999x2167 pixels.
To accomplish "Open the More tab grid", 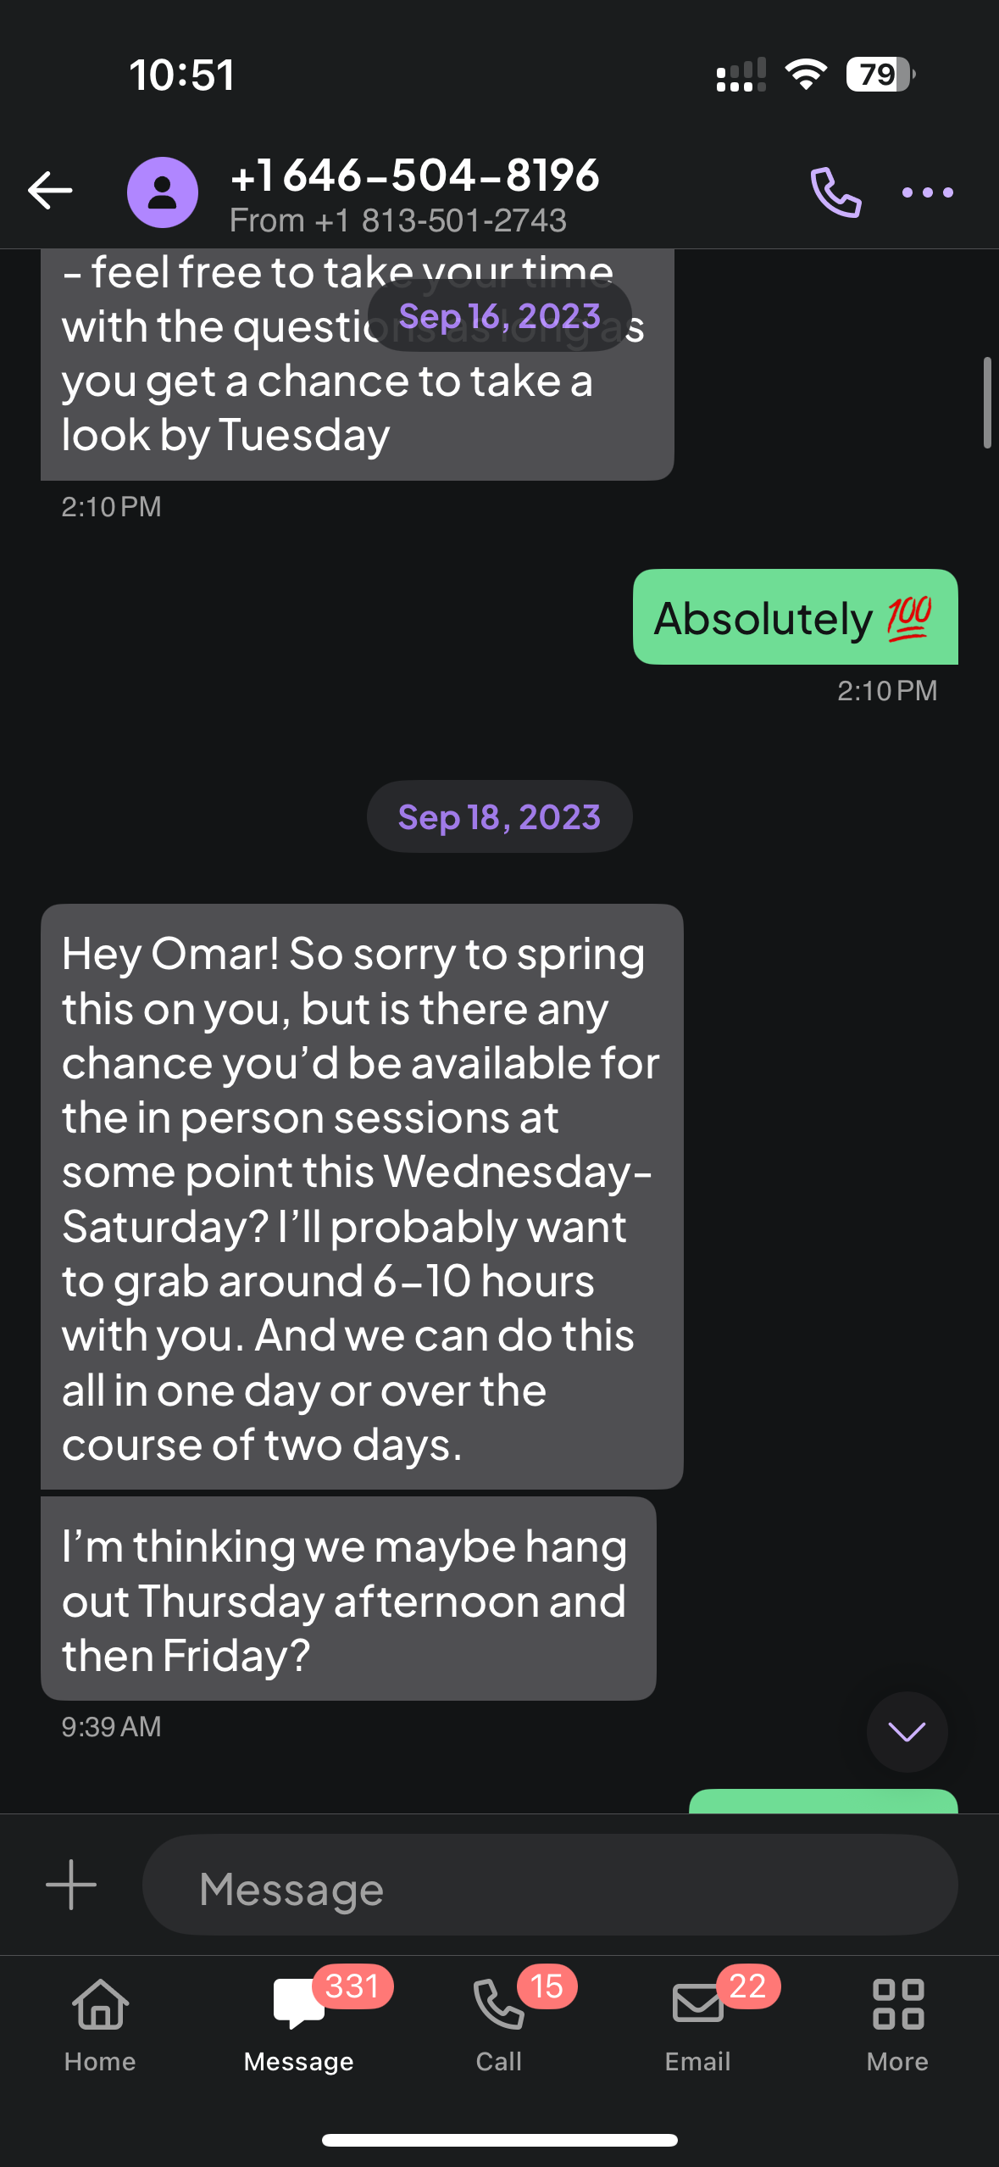I will [897, 2023].
